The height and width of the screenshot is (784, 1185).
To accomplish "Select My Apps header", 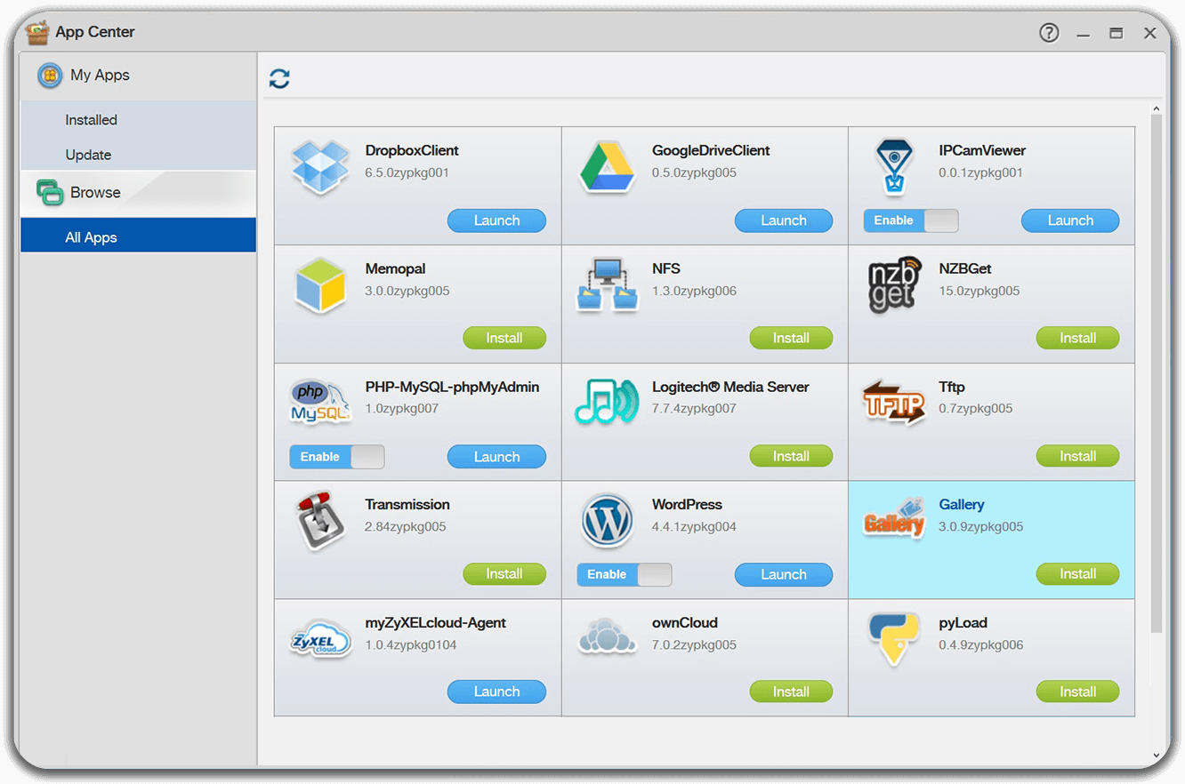I will 139,76.
